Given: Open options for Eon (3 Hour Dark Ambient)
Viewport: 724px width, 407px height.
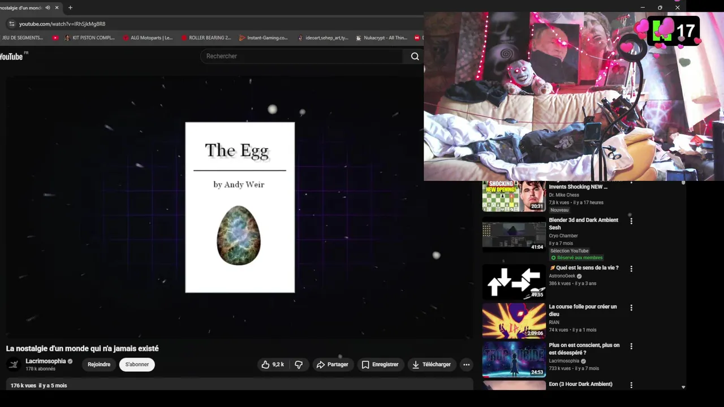Looking at the screenshot, I should [631, 385].
